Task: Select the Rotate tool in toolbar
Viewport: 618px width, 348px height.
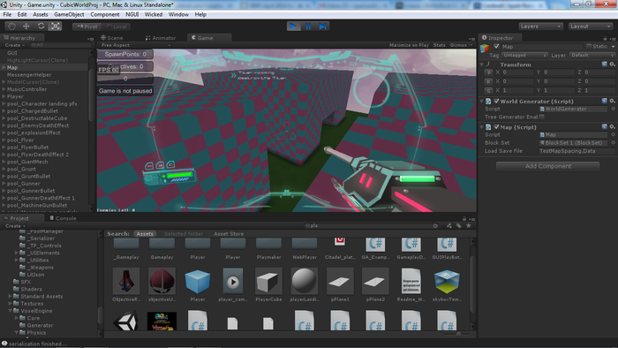Action: (41, 26)
